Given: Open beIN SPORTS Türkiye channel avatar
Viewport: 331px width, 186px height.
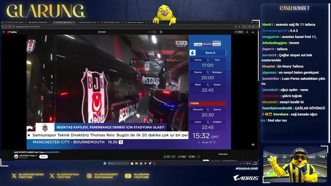Looking at the screenshot, I should (16, 157).
